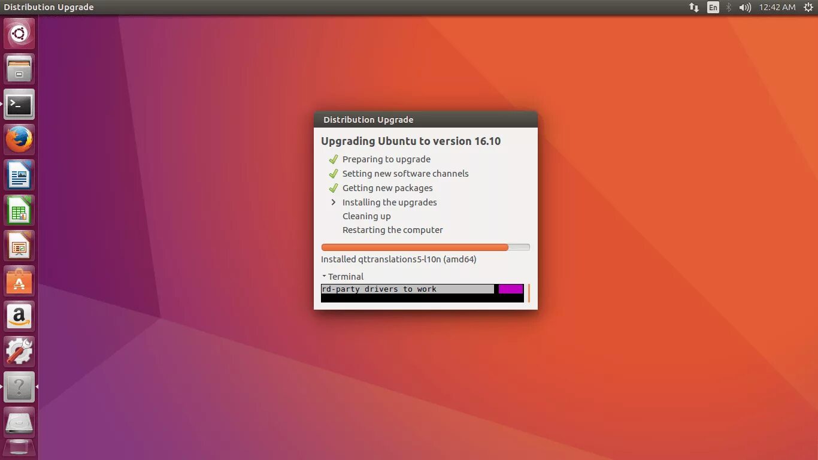Open Ubuntu Software center
Viewport: 818px width, 460px height.
(19, 282)
